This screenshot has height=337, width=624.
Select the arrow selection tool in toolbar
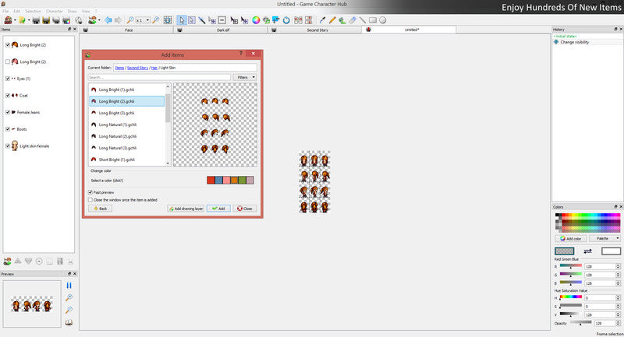tap(181, 19)
